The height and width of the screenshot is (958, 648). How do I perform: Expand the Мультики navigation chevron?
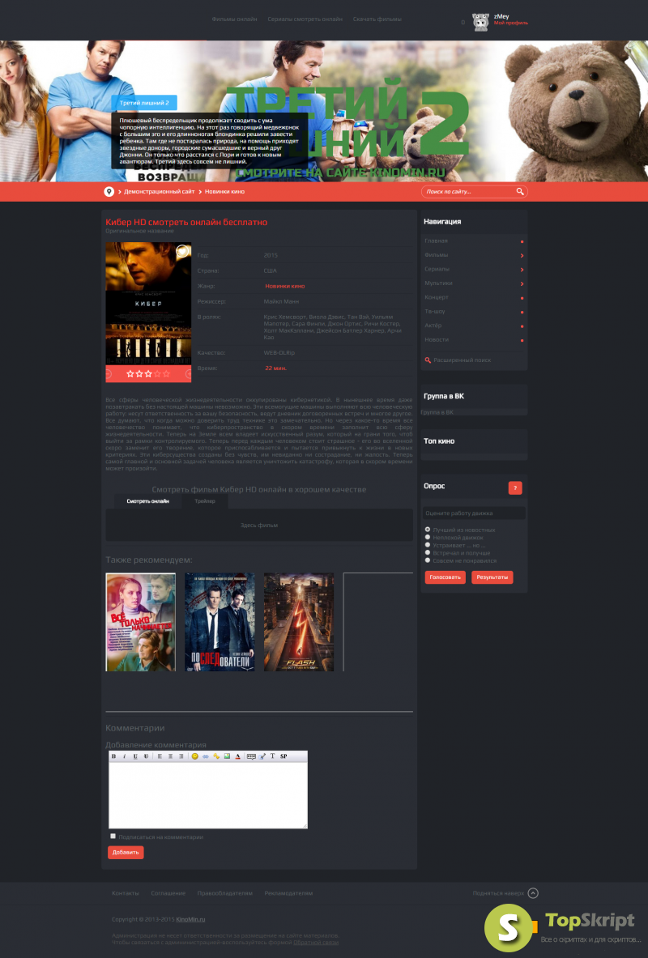click(x=522, y=283)
